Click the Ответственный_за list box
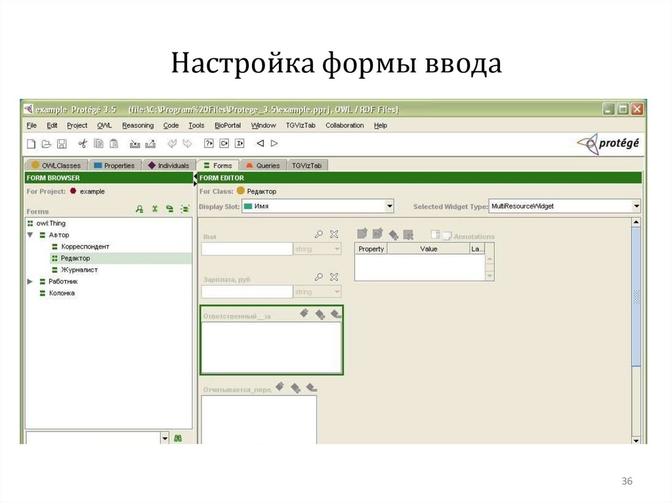The height and width of the screenshot is (503, 672). click(x=271, y=348)
